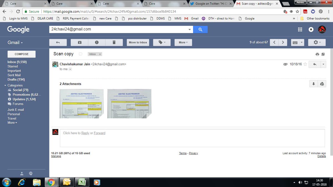Toggle the importance marker beside Scan copy
This screenshot has height=187, width=333.
[x=80, y=54]
